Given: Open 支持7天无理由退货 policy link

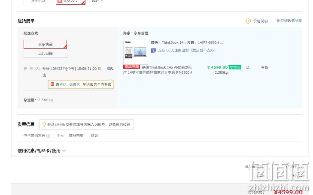Looking at the screenshot, I should [187, 51].
